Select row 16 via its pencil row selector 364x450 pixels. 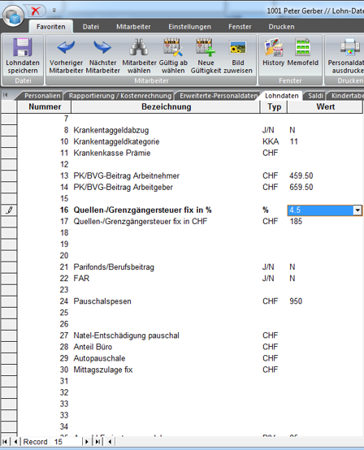[9, 210]
